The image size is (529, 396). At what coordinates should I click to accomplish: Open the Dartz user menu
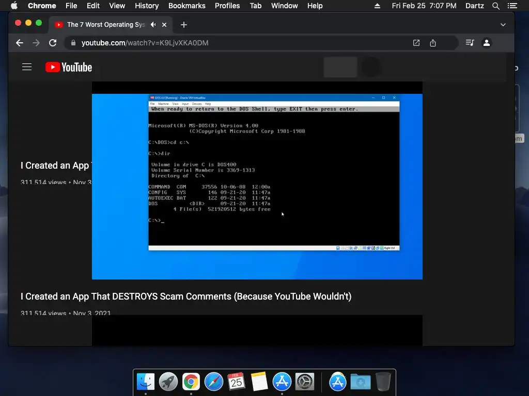click(474, 6)
